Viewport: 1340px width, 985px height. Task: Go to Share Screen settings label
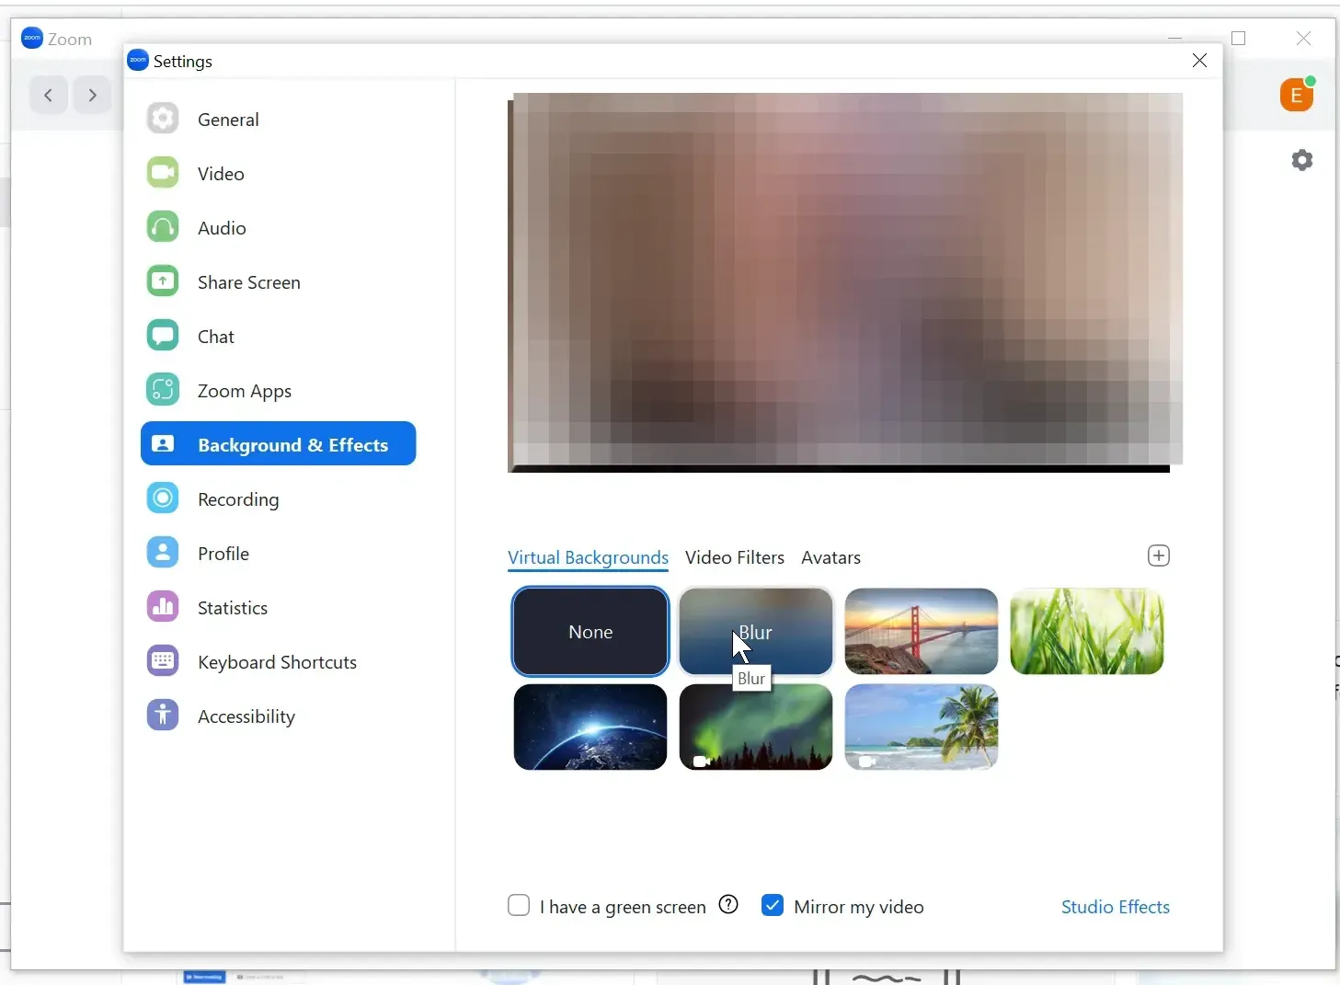click(x=249, y=282)
